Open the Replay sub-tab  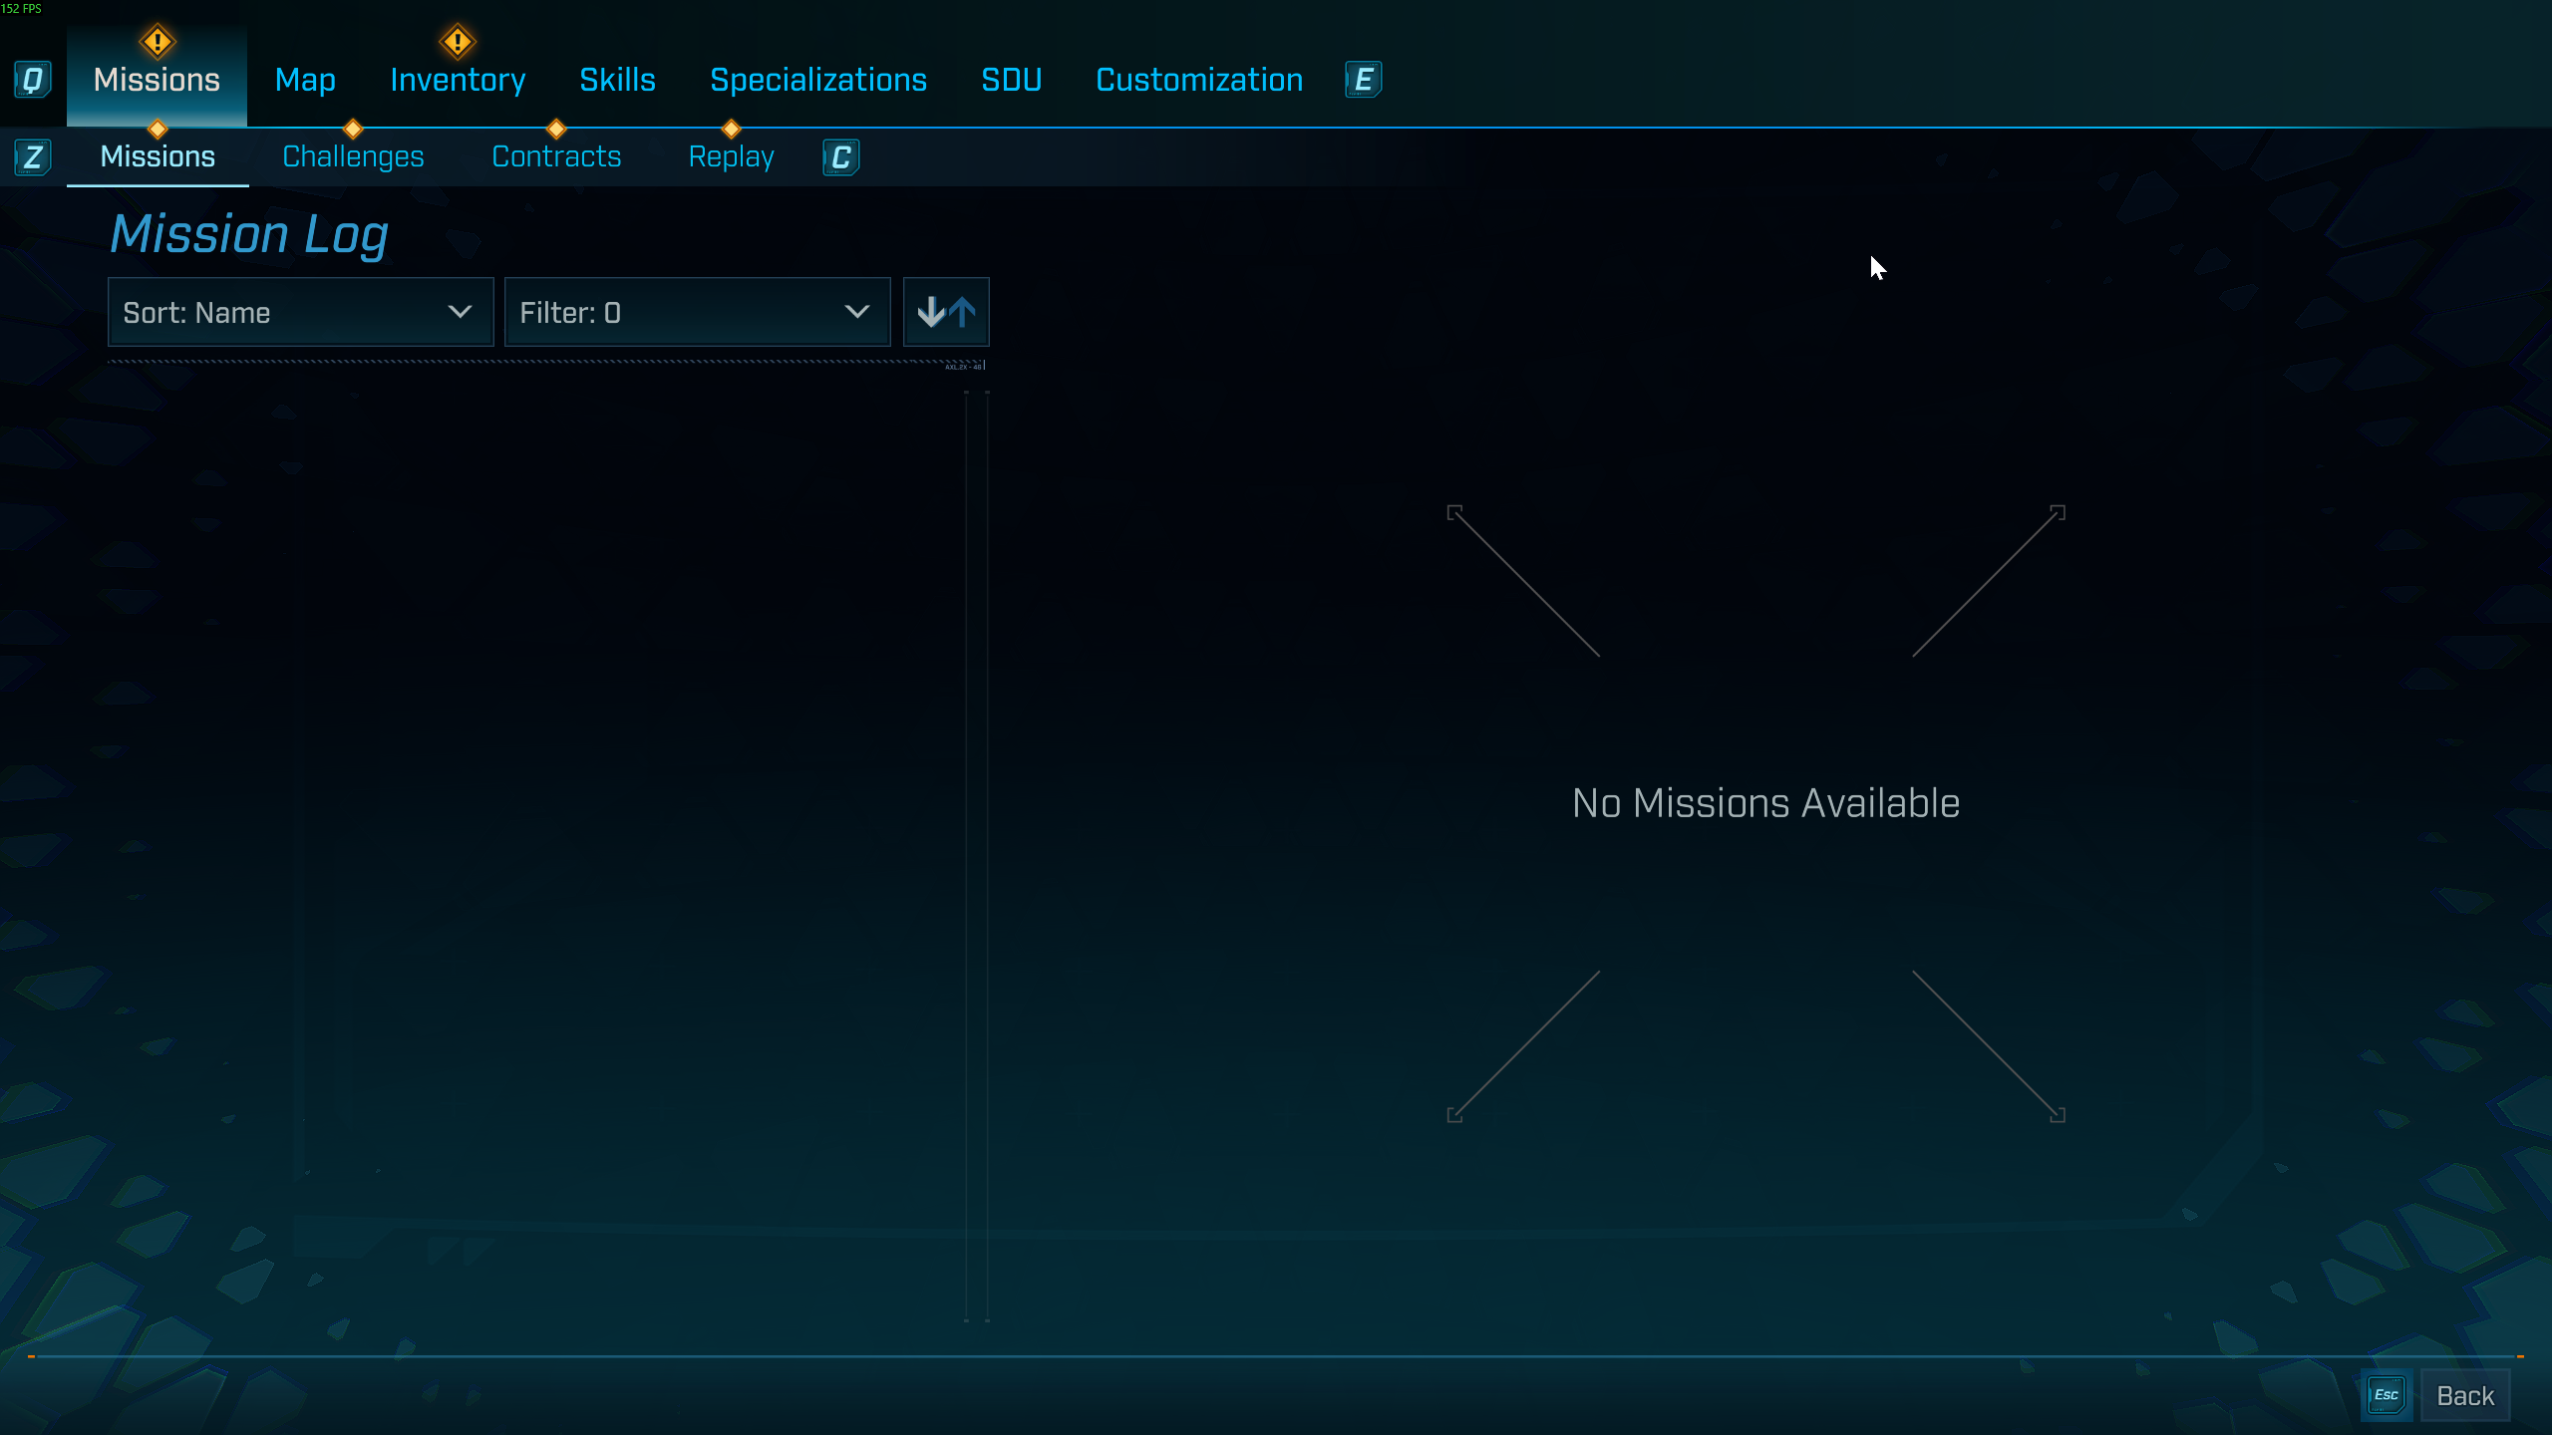pyautogui.click(x=731, y=157)
